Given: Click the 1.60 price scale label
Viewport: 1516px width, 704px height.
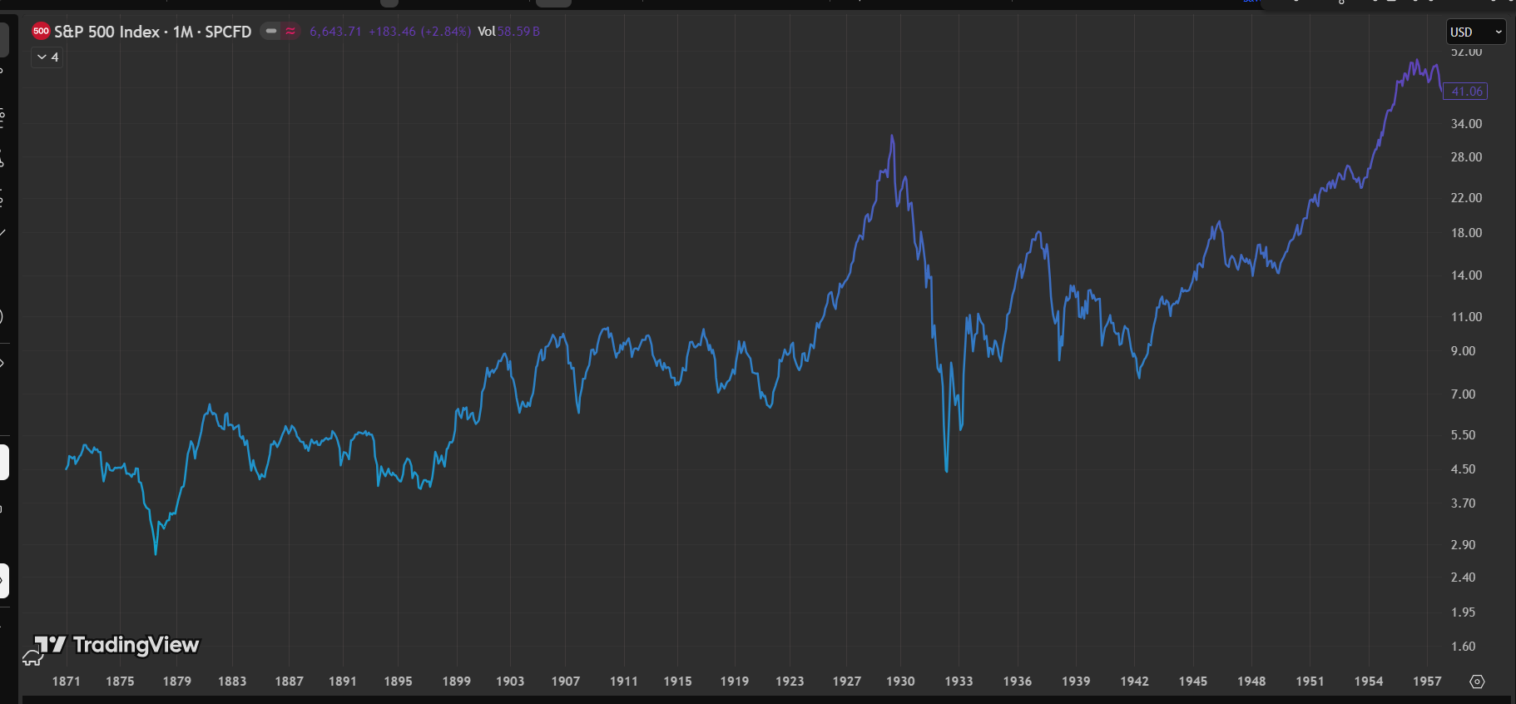Looking at the screenshot, I should coord(1464,647).
